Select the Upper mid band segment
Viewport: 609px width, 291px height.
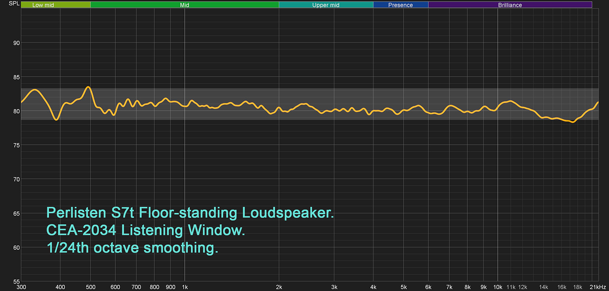pos(326,5)
